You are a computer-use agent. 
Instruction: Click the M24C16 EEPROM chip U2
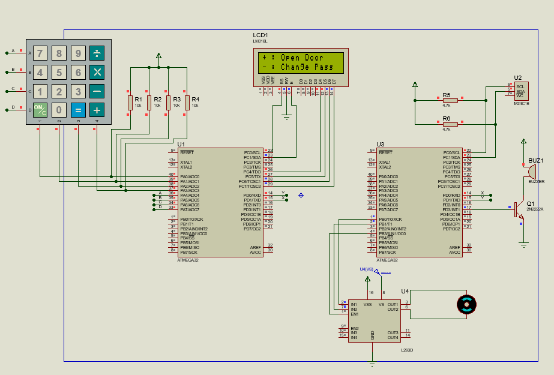click(x=521, y=90)
